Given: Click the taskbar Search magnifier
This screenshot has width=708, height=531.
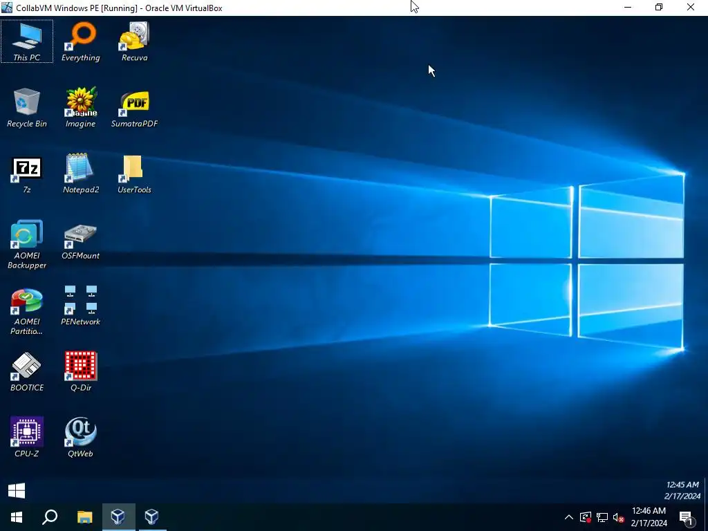Looking at the screenshot, I should 50,516.
